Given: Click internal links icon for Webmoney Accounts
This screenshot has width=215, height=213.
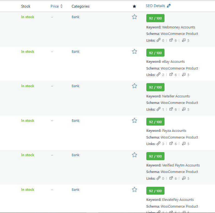Looking at the screenshot, I should (x=159, y=40).
